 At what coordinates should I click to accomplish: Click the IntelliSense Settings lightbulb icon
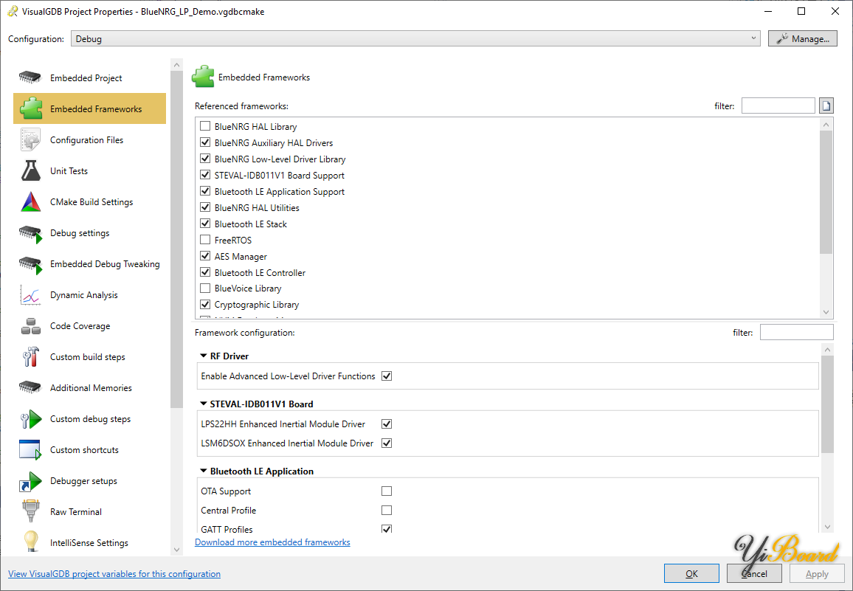click(31, 542)
